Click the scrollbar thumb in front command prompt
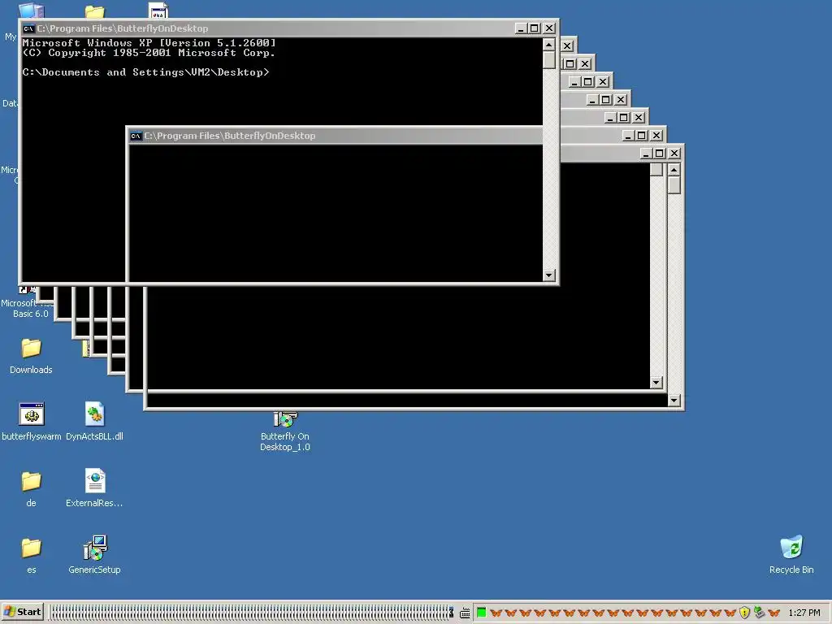832x624 pixels. [548, 60]
